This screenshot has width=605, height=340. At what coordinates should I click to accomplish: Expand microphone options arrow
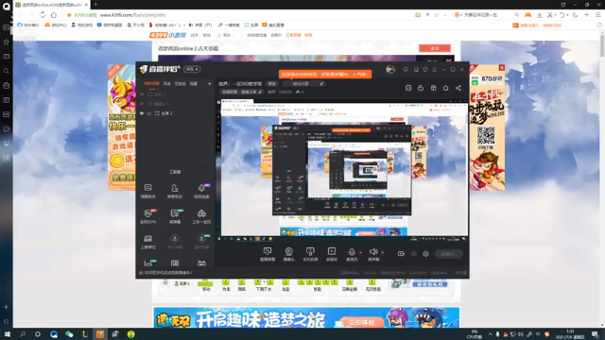pyautogui.click(x=361, y=253)
